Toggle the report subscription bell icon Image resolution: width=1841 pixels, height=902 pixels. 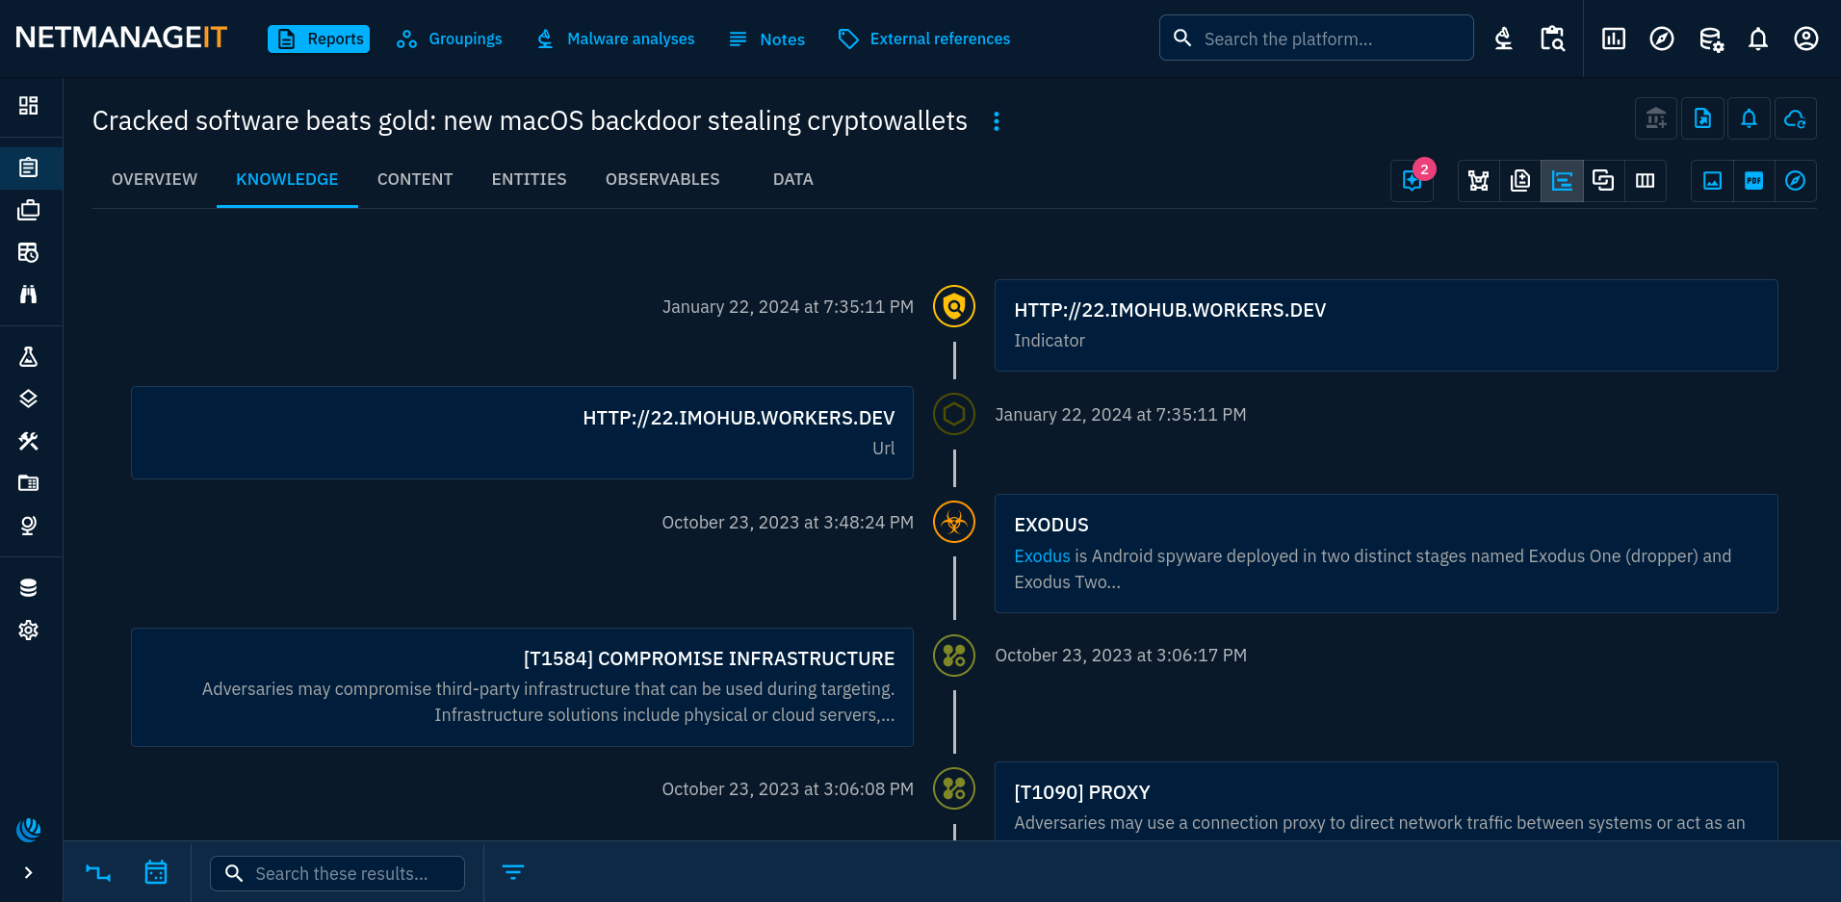[1749, 117]
